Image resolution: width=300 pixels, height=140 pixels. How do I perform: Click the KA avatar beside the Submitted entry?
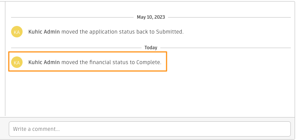coord(17,32)
